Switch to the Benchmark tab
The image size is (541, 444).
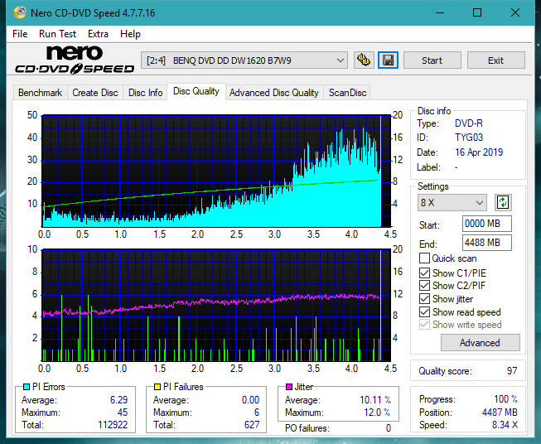click(40, 93)
